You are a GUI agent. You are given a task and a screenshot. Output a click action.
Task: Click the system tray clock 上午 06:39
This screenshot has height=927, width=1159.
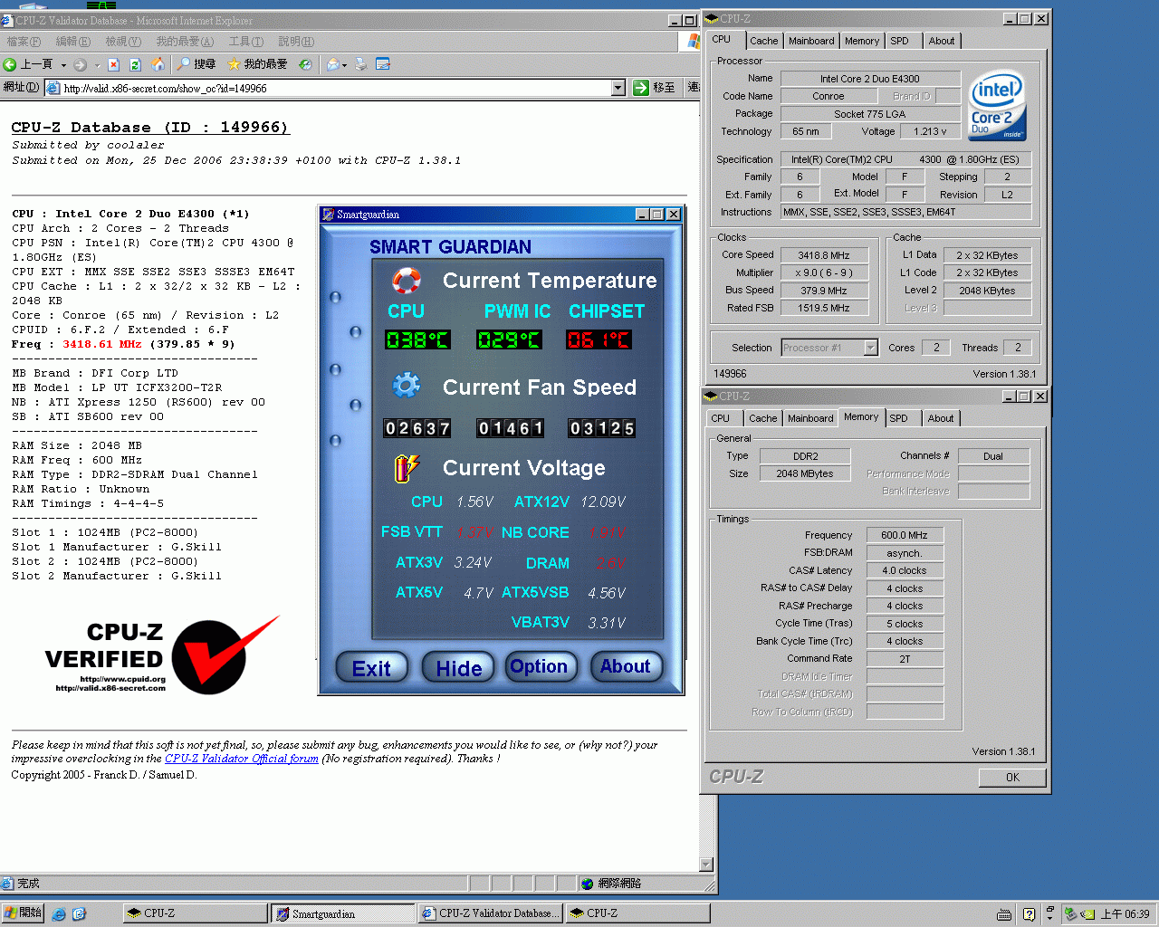pyautogui.click(x=1125, y=914)
